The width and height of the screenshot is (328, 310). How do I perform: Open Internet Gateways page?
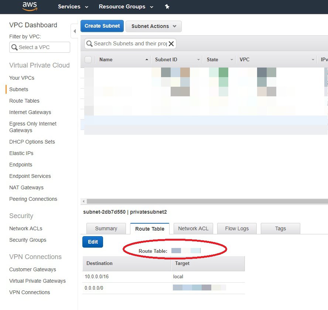pos(30,112)
